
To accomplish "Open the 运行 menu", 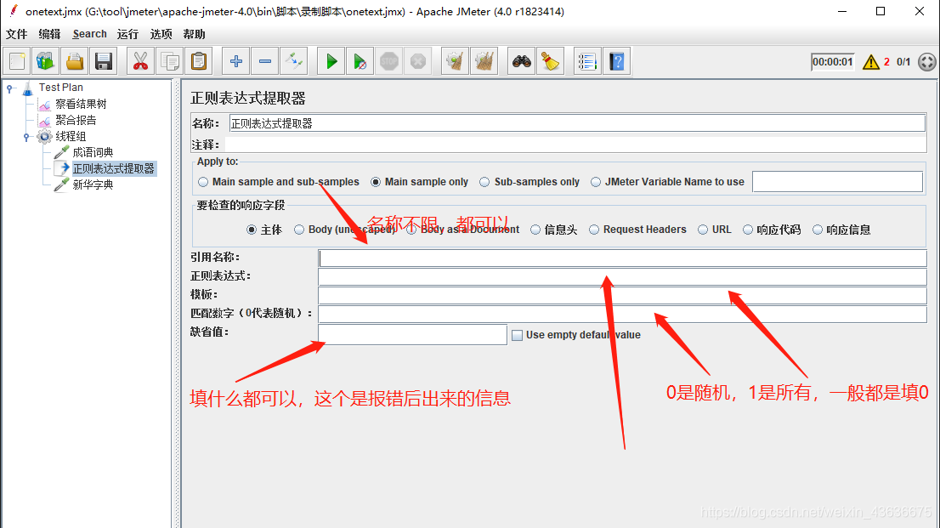I will 127,34.
